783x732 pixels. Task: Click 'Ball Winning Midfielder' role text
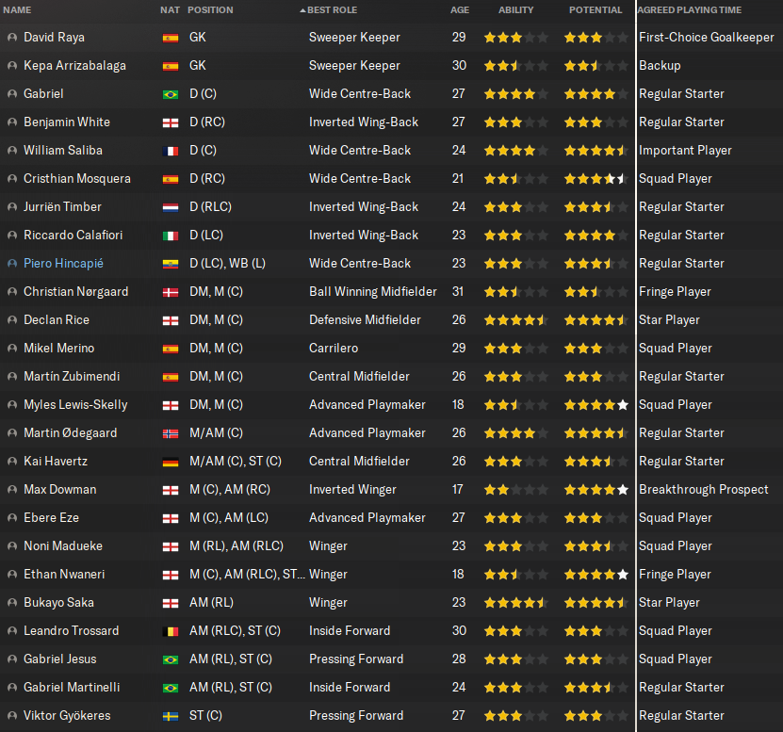click(x=373, y=292)
